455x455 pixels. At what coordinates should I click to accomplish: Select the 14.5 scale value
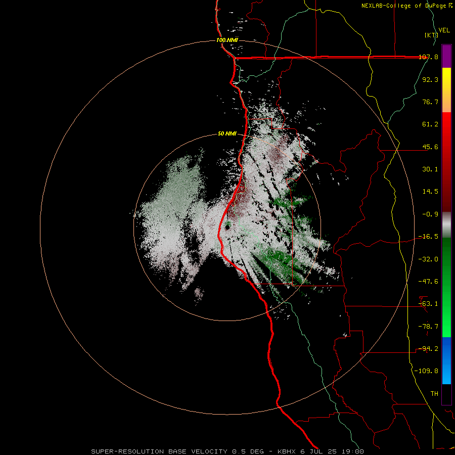(430, 192)
